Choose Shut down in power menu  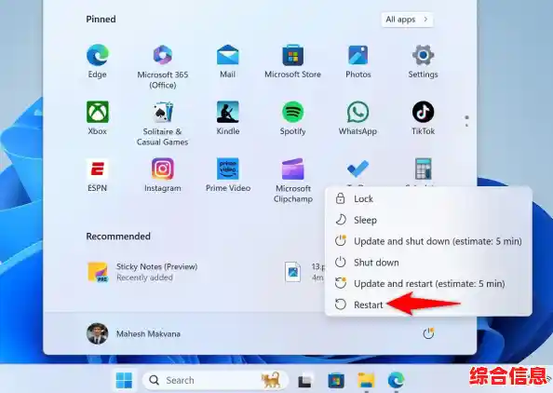click(428, 263)
